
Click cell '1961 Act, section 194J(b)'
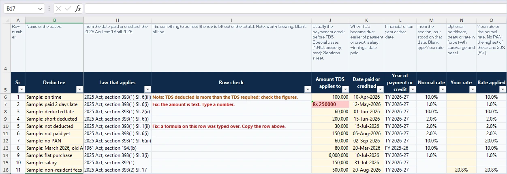click(117, 148)
